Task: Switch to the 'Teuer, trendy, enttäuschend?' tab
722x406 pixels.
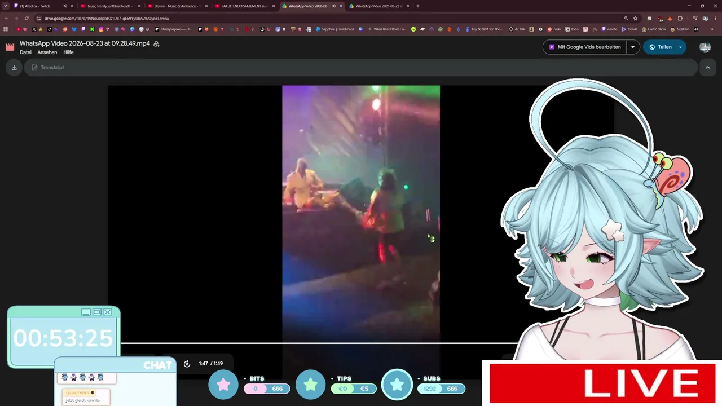Action: [110, 6]
